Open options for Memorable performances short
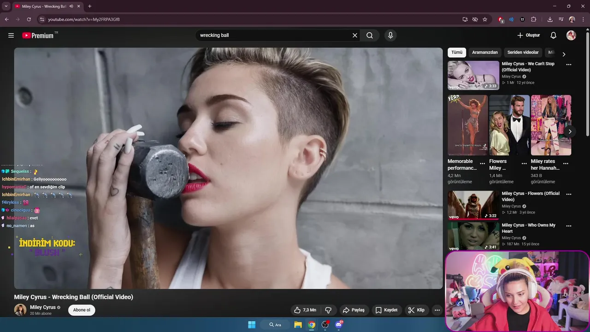Screen dimensions: 590x332 coord(482,164)
